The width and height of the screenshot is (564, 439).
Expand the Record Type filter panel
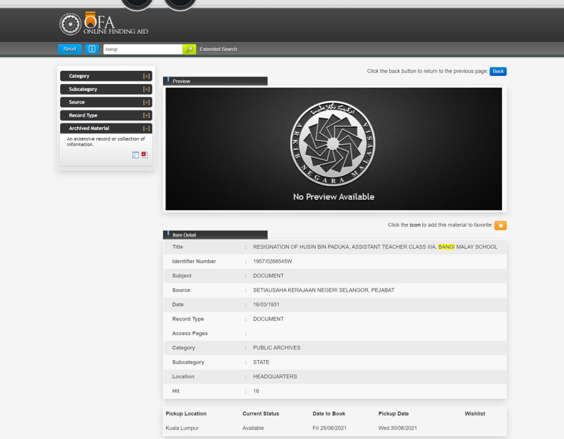pyautogui.click(x=106, y=115)
